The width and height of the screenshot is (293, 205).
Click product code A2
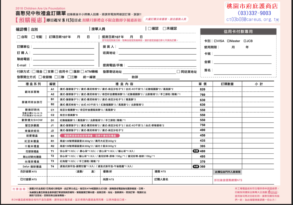52,94
